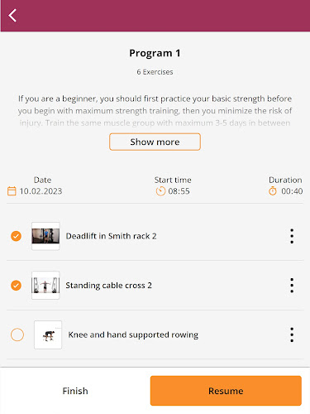Open options menu for Knee and hand supported rowing
The height and width of the screenshot is (414, 310).
click(x=292, y=335)
